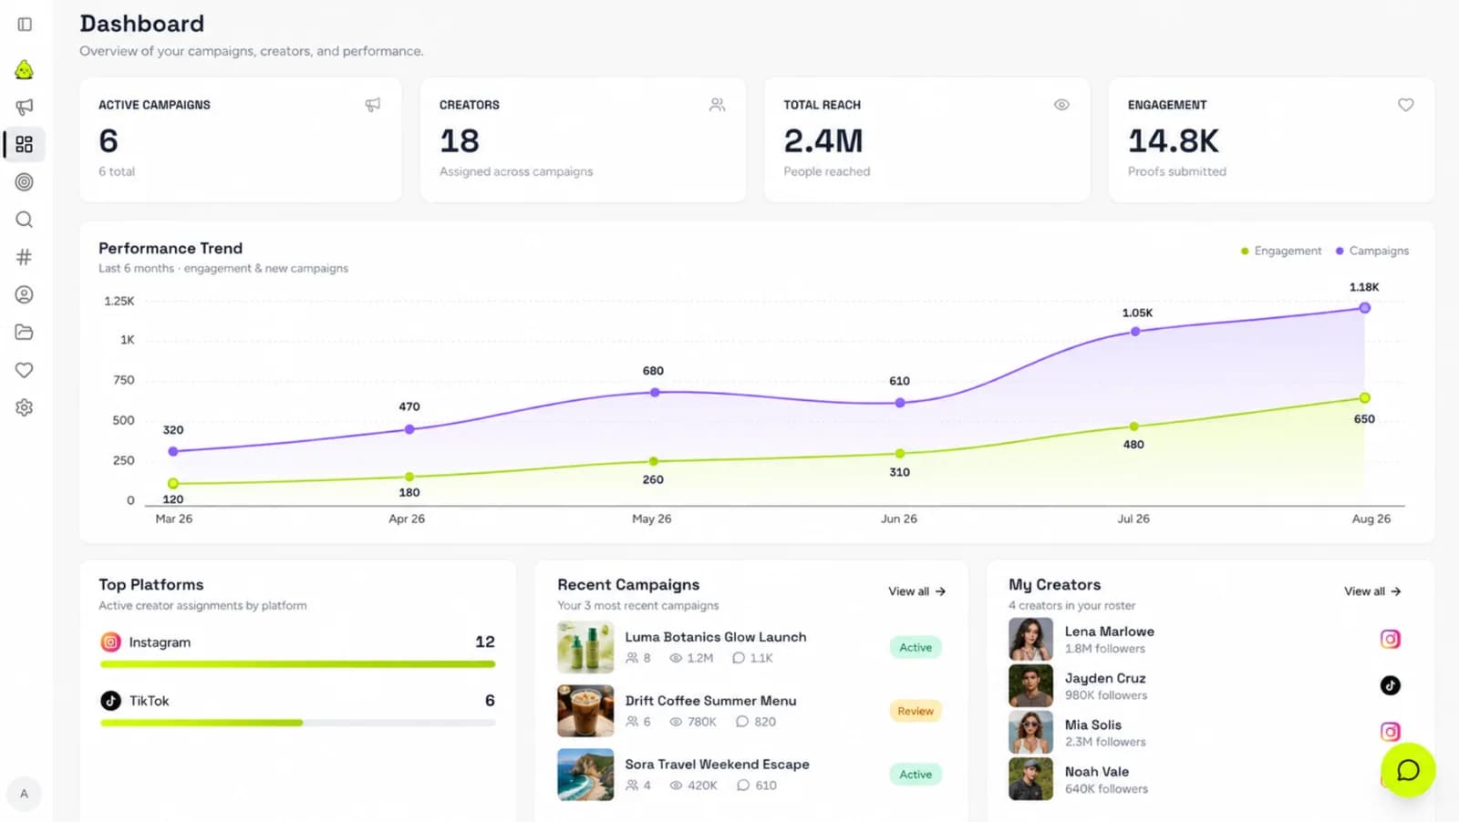1459x822 pixels.
Task: Click the eye icon on Total Reach card
Action: [1061, 105]
